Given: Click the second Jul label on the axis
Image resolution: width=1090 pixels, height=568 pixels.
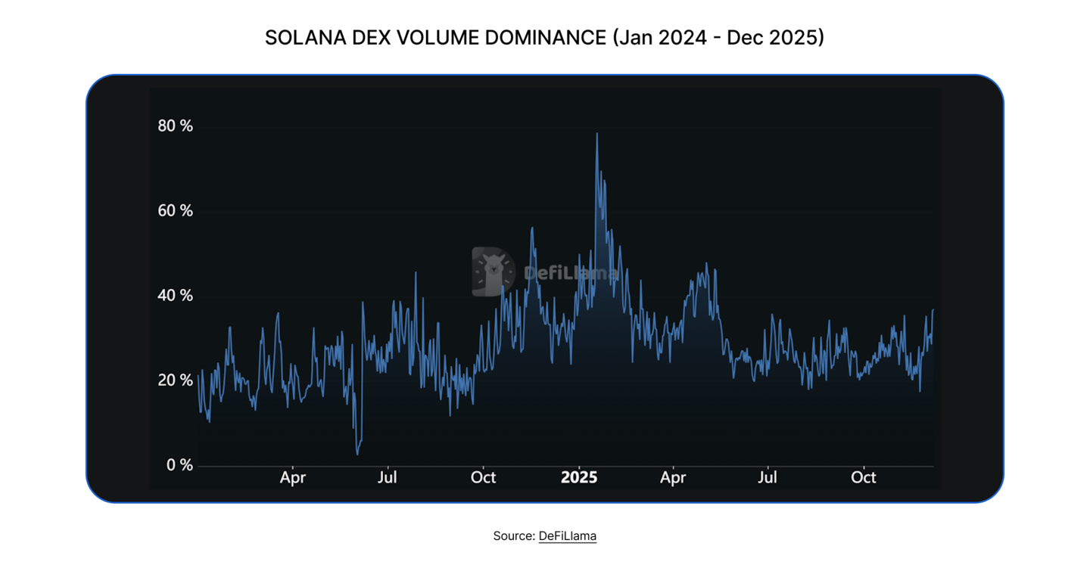Looking at the screenshot, I should click(768, 477).
